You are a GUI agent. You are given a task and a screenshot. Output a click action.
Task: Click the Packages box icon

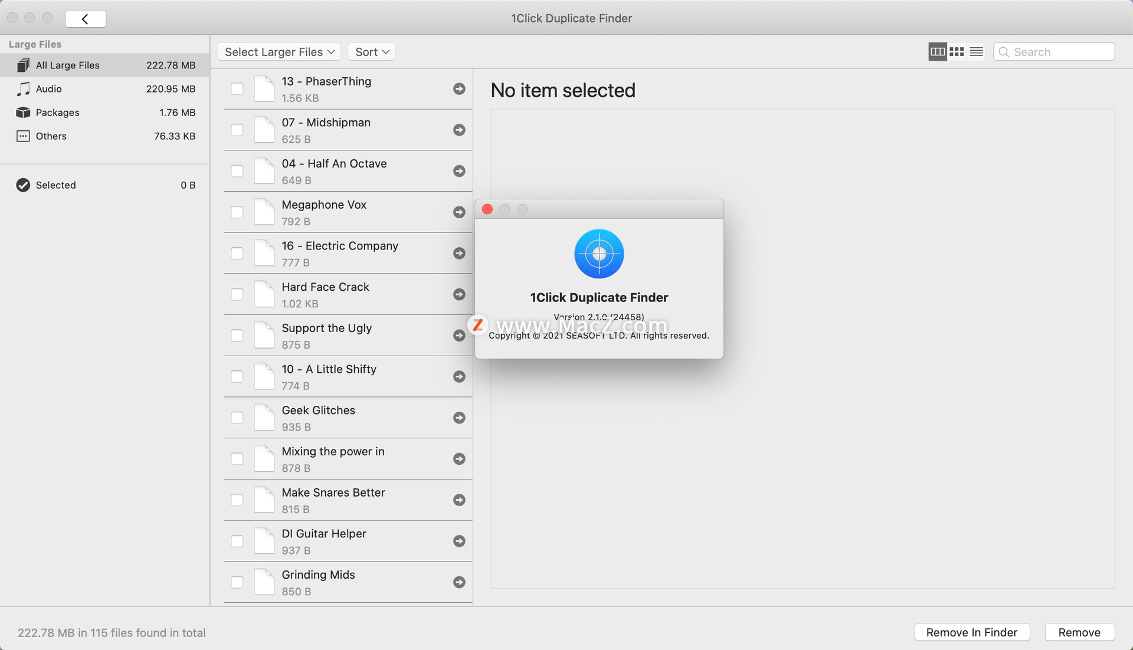click(23, 112)
